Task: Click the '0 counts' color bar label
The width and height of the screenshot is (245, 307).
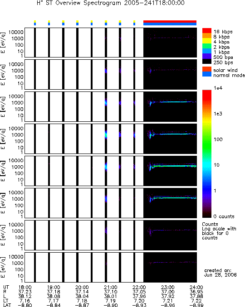Action: tap(224, 216)
